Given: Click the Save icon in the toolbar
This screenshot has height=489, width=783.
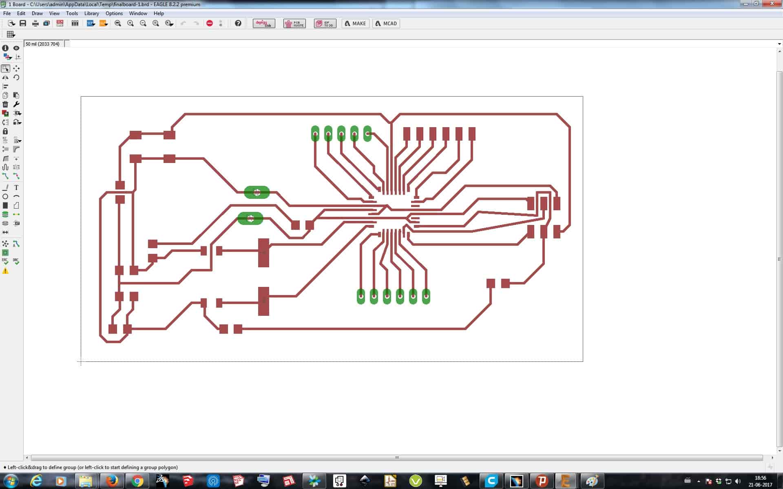Looking at the screenshot, I should click(x=23, y=23).
